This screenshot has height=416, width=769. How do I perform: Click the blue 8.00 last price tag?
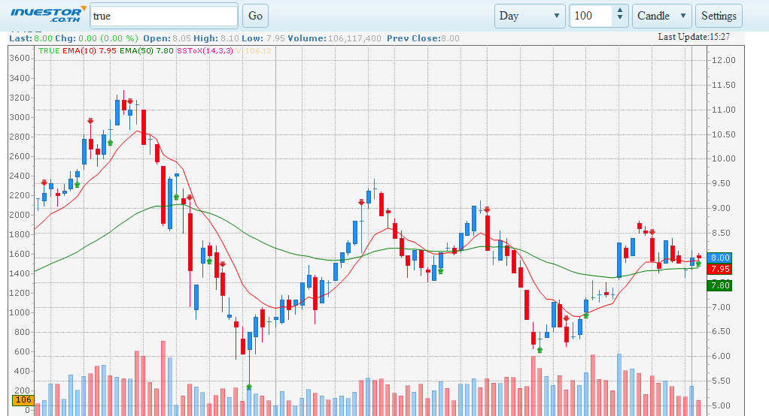[x=720, y=258]
